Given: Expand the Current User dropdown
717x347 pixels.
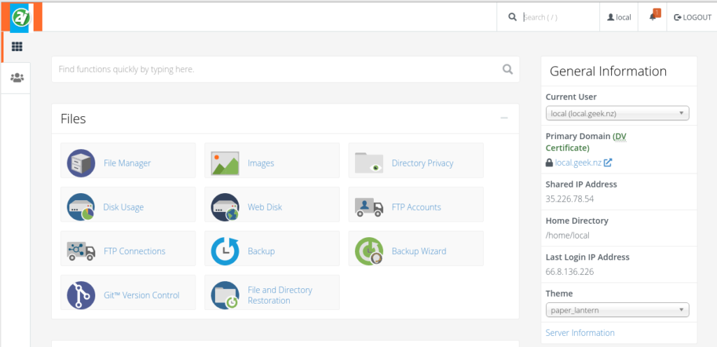Looking at the screenshot, I should pos(618,113).
